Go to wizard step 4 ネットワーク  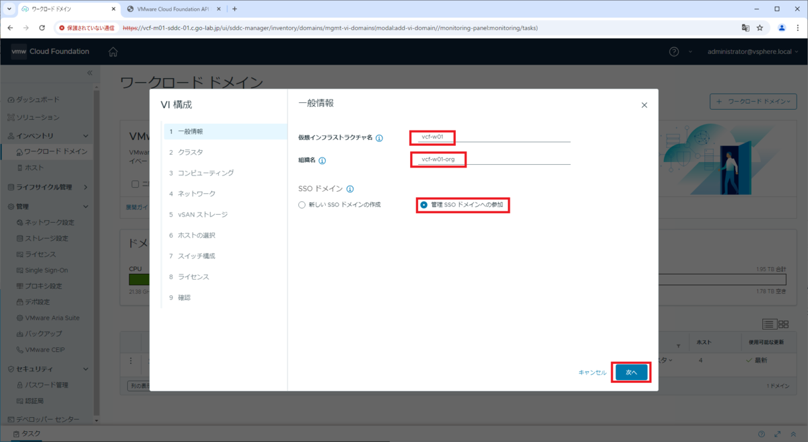pos(225,194)
